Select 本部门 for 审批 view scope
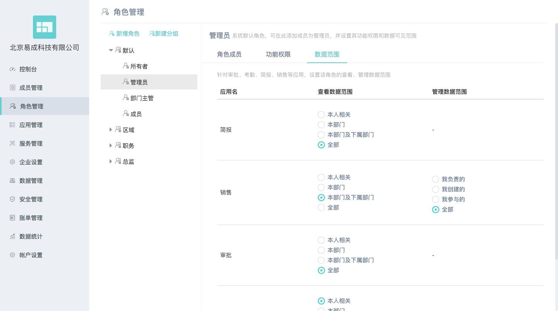The image size is (558, 311). pyautogui.click(x=321, y=250)
